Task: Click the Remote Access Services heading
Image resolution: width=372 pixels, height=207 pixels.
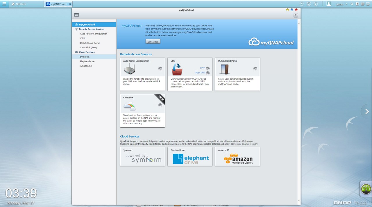Action: [136, 54]
